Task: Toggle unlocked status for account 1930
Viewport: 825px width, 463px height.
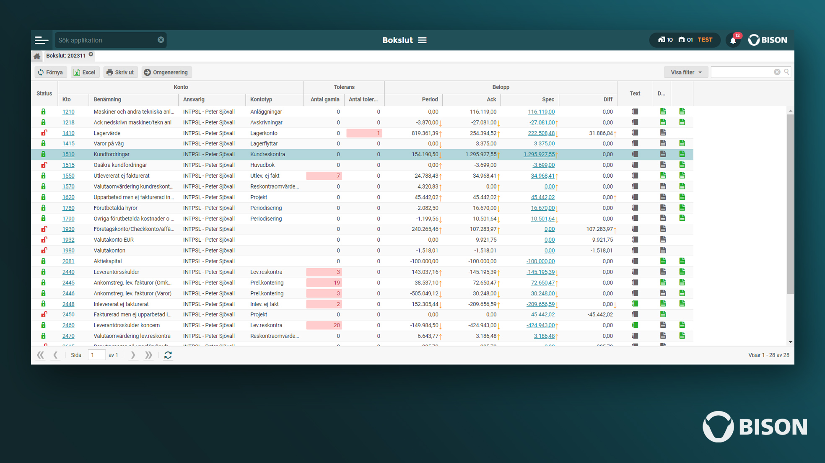Action: [44, 229]
